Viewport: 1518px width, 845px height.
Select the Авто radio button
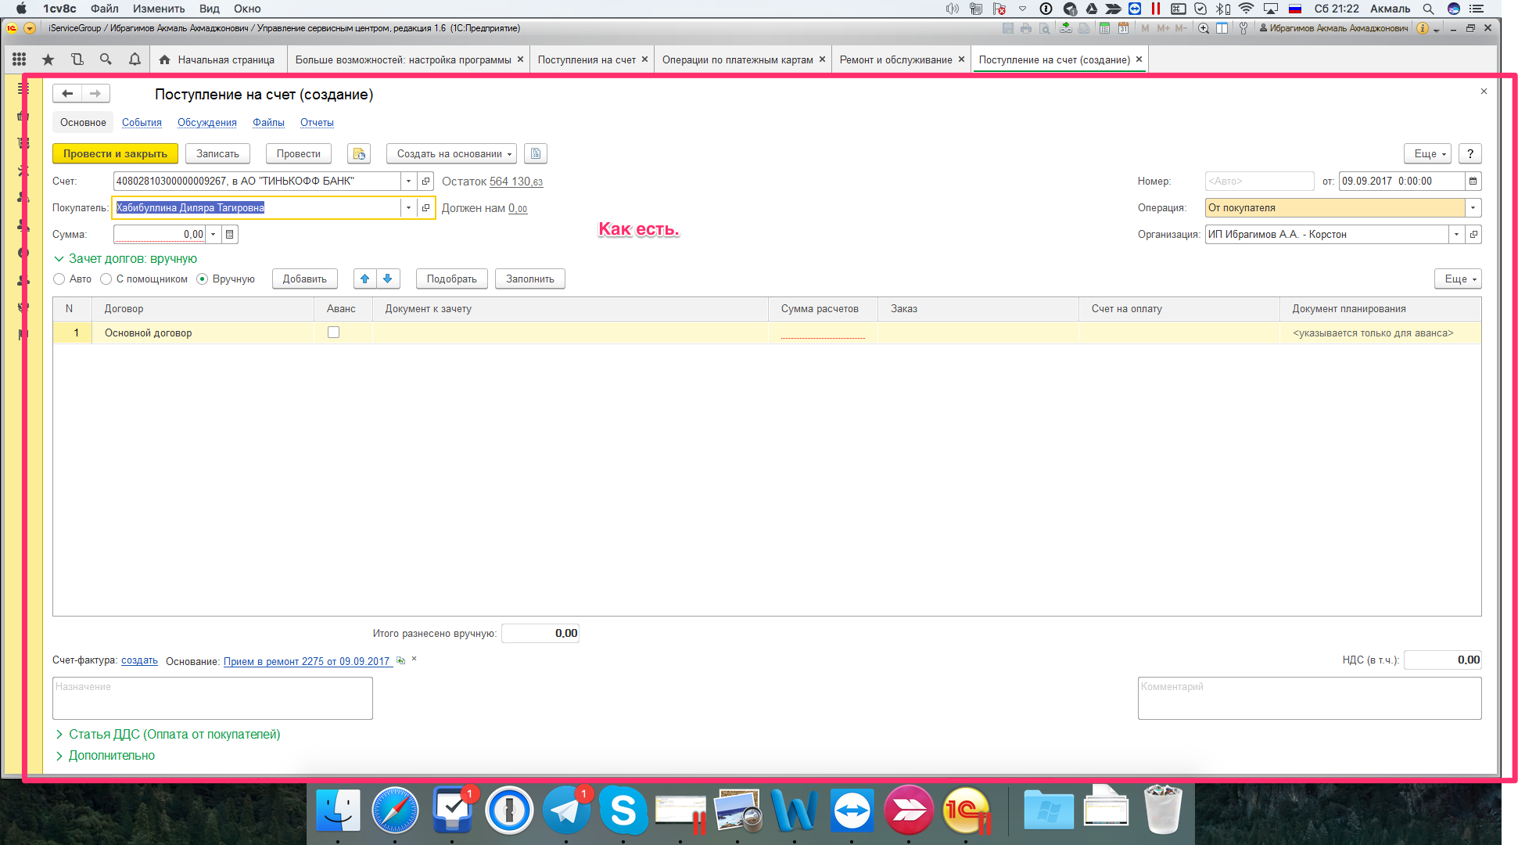pyautogui.click(x=59, y=279)
